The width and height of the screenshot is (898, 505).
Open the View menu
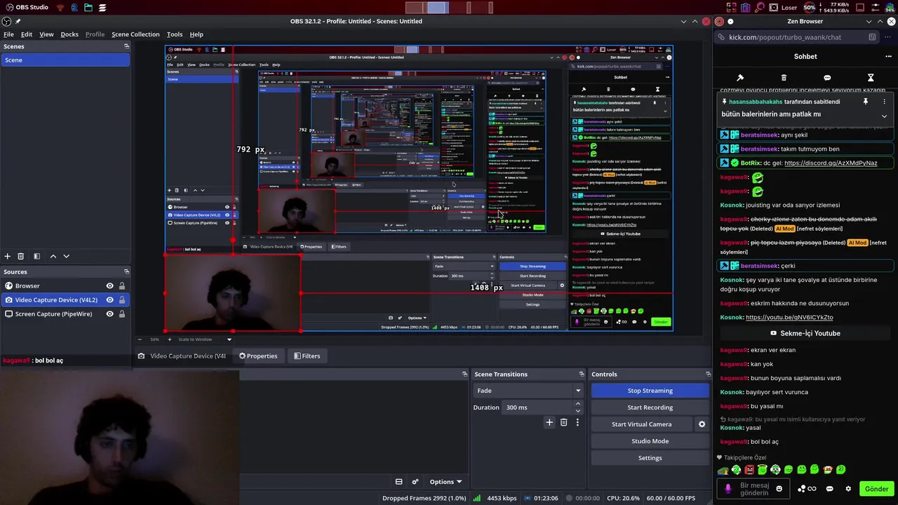46,34
